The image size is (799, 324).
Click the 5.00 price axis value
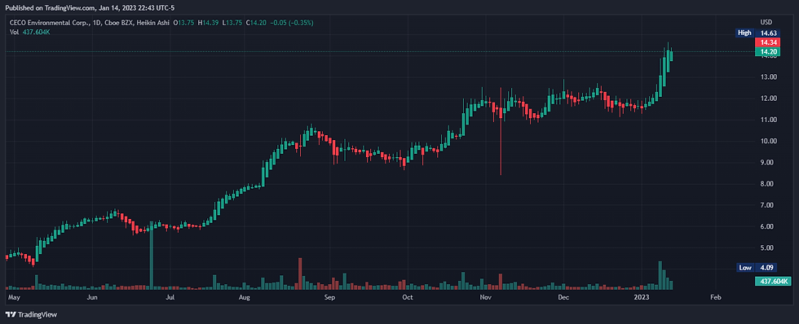(x=768, y=247)
